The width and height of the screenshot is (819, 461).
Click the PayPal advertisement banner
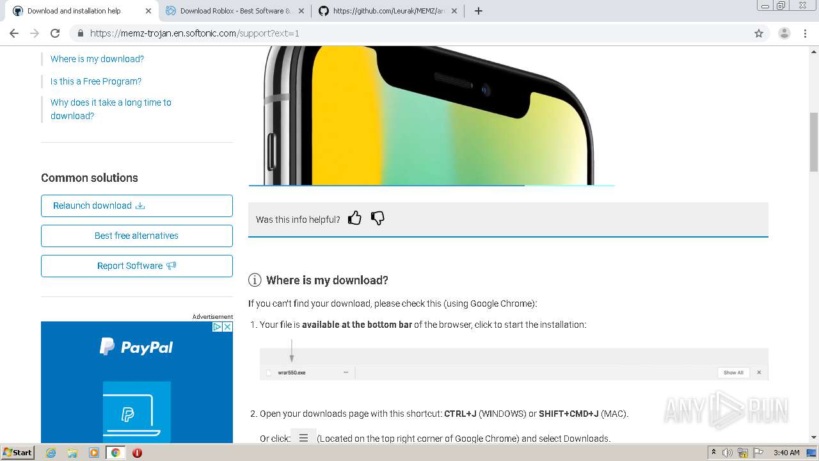(137, 382)
